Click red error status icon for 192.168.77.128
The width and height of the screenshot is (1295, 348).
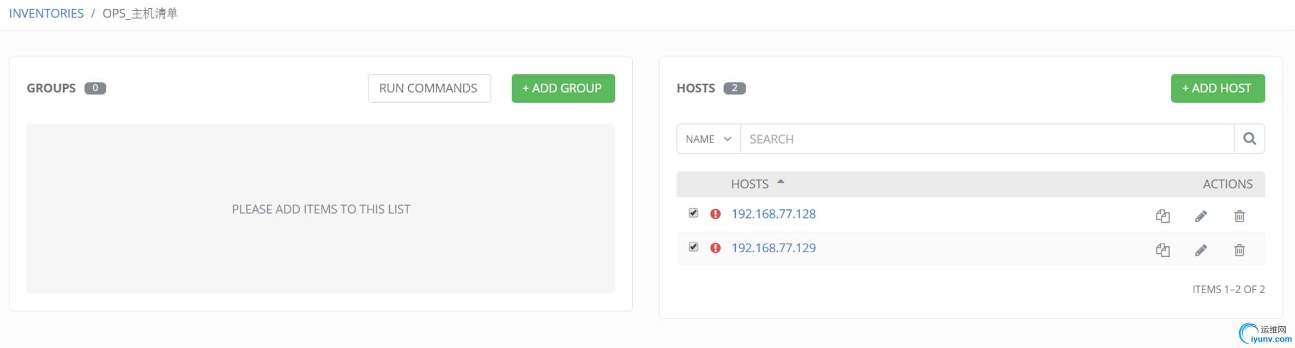click(x=715, y=214)
